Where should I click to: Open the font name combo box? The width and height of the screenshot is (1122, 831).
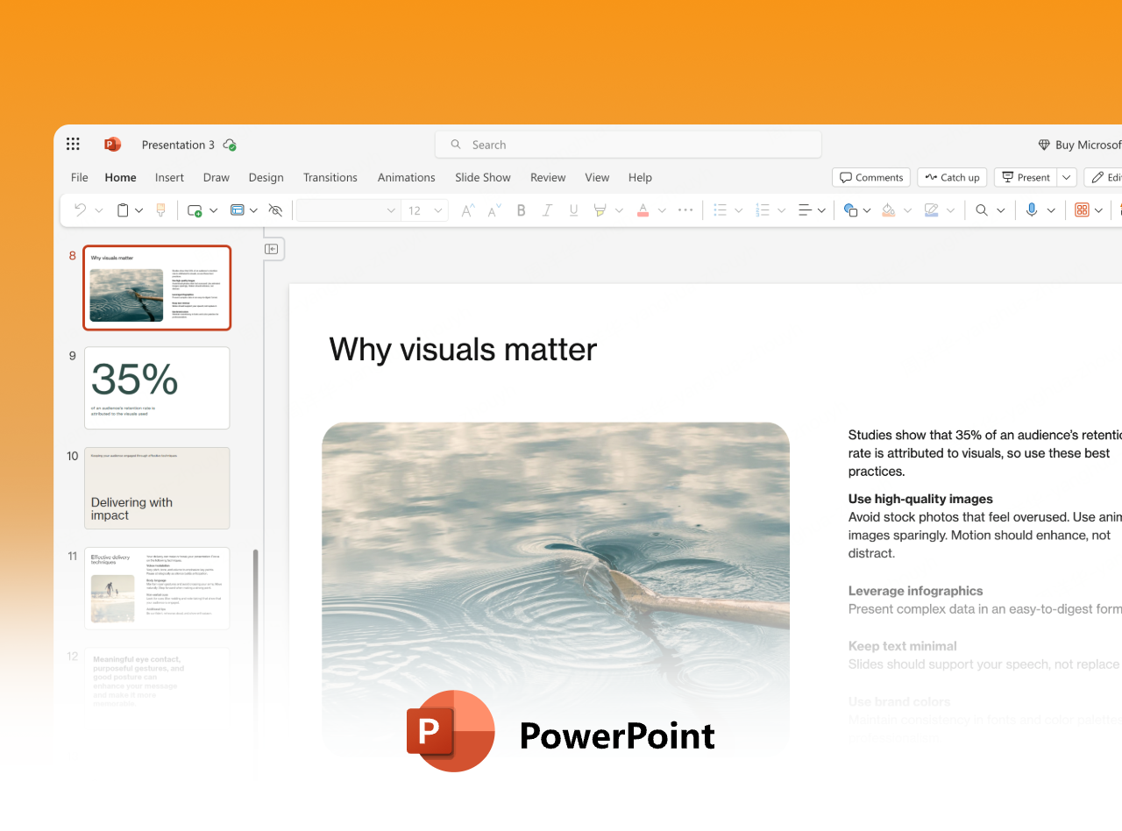click(x=349, y=210)
